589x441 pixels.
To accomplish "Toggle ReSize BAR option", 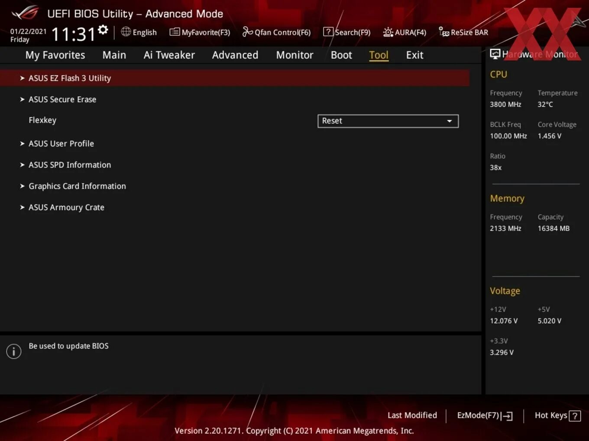I will 463,32.
